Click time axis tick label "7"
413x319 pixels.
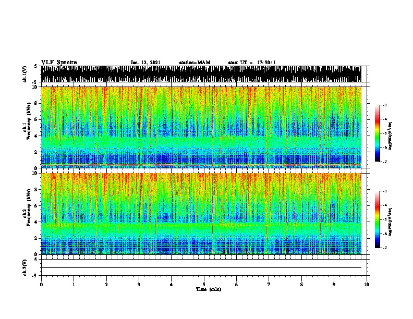click(x=269, y=285)
